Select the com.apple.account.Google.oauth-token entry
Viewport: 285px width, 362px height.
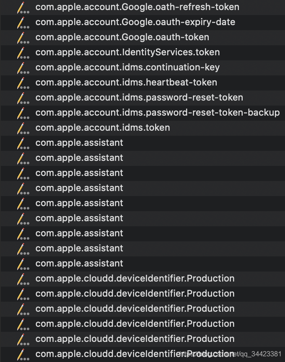coord(143,37)
